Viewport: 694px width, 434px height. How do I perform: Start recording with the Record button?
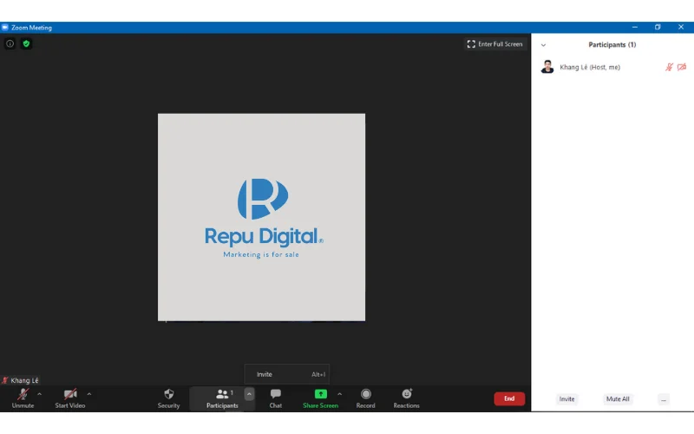tap(365, 398)
